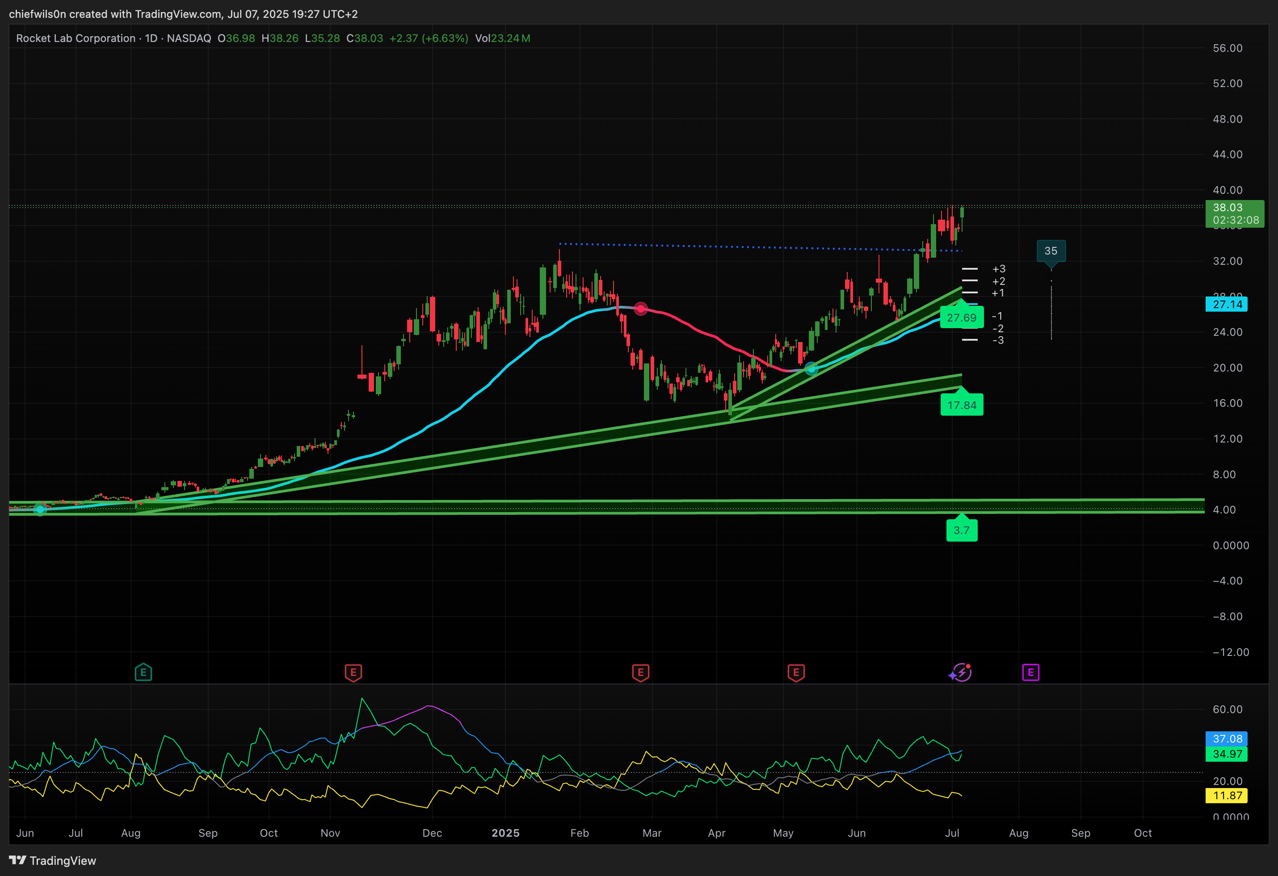Viewport: 1278px width, 876px height.
Task: Click the 16.00 price axis label
Action: click(1228, 403)
